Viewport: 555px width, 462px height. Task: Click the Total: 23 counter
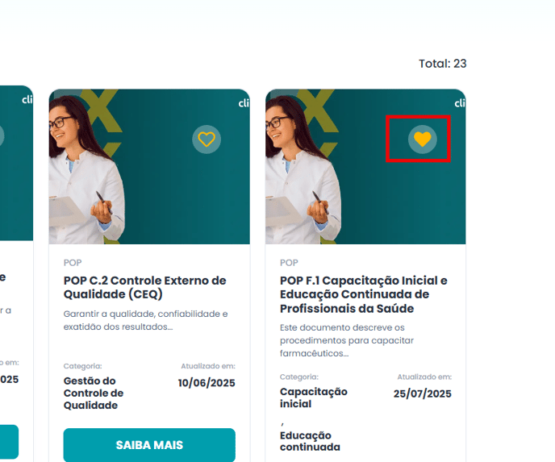[x=442, y=64]
